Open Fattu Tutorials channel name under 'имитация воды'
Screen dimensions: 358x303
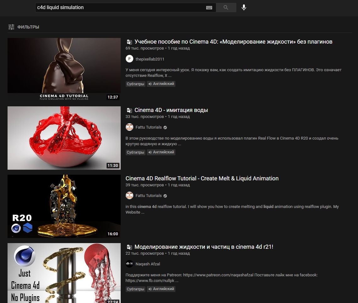point(148,127)
